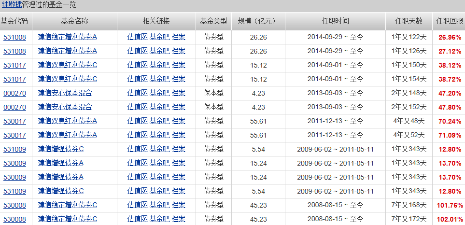Open 档案 link in the 102.01% row
This screenshot has width=465, height=225.
click(x=179, y=219)
